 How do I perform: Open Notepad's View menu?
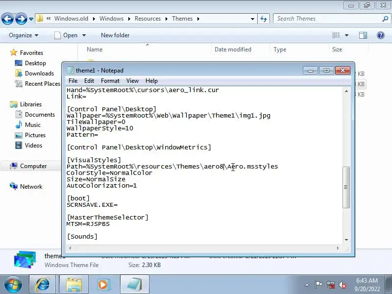coord(132,81)
